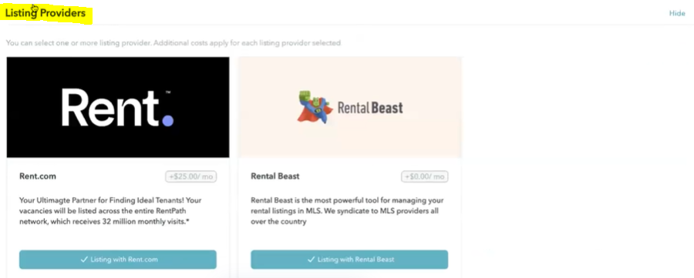This screenshot has width=694, height=278.
Task: Click the Rental Beast wordmark in the banner
Action: [370, 107]
